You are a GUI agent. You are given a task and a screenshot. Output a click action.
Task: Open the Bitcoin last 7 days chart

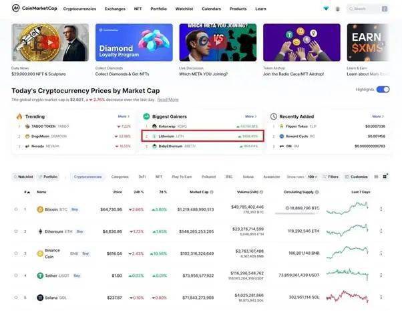pos(347,208)
